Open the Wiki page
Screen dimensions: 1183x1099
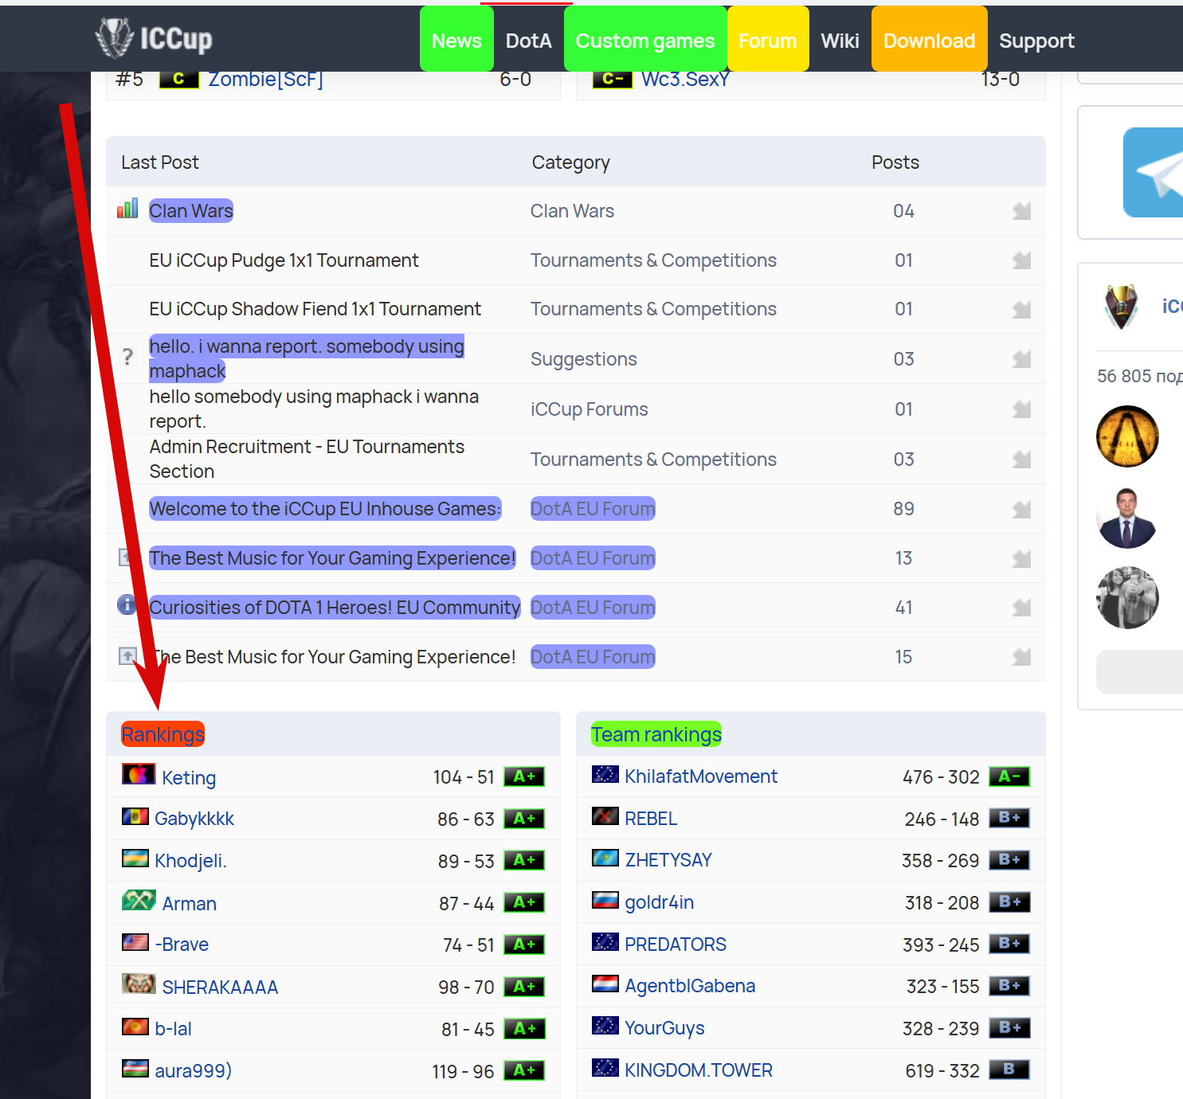click(840, 40)
